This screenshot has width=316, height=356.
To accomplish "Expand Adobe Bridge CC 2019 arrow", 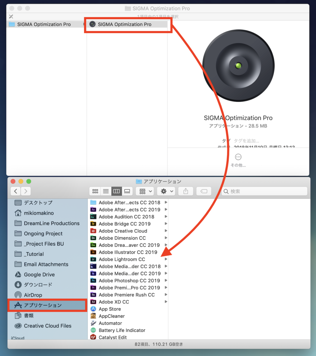I will point(166,224).
